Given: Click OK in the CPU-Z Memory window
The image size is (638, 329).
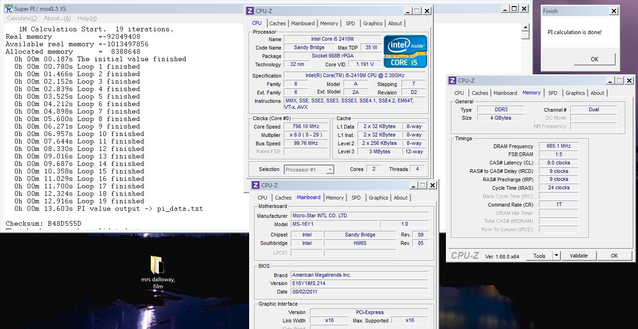Looking at the screenshot, I should coord(615,256).
